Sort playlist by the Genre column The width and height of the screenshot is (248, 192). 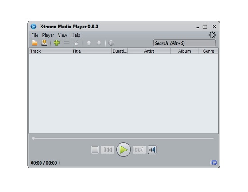(208, 51)
